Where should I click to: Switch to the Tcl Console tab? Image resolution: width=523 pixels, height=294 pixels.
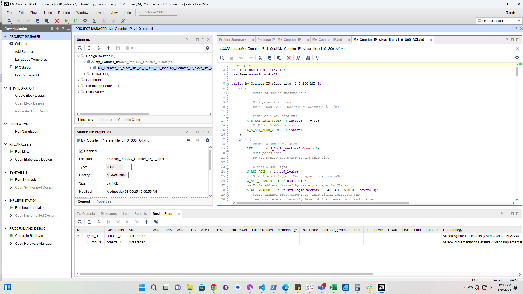tap(86, 214)
